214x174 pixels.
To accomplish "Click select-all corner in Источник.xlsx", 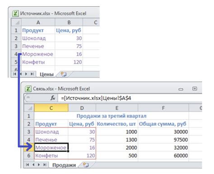I will coord(16,23).
